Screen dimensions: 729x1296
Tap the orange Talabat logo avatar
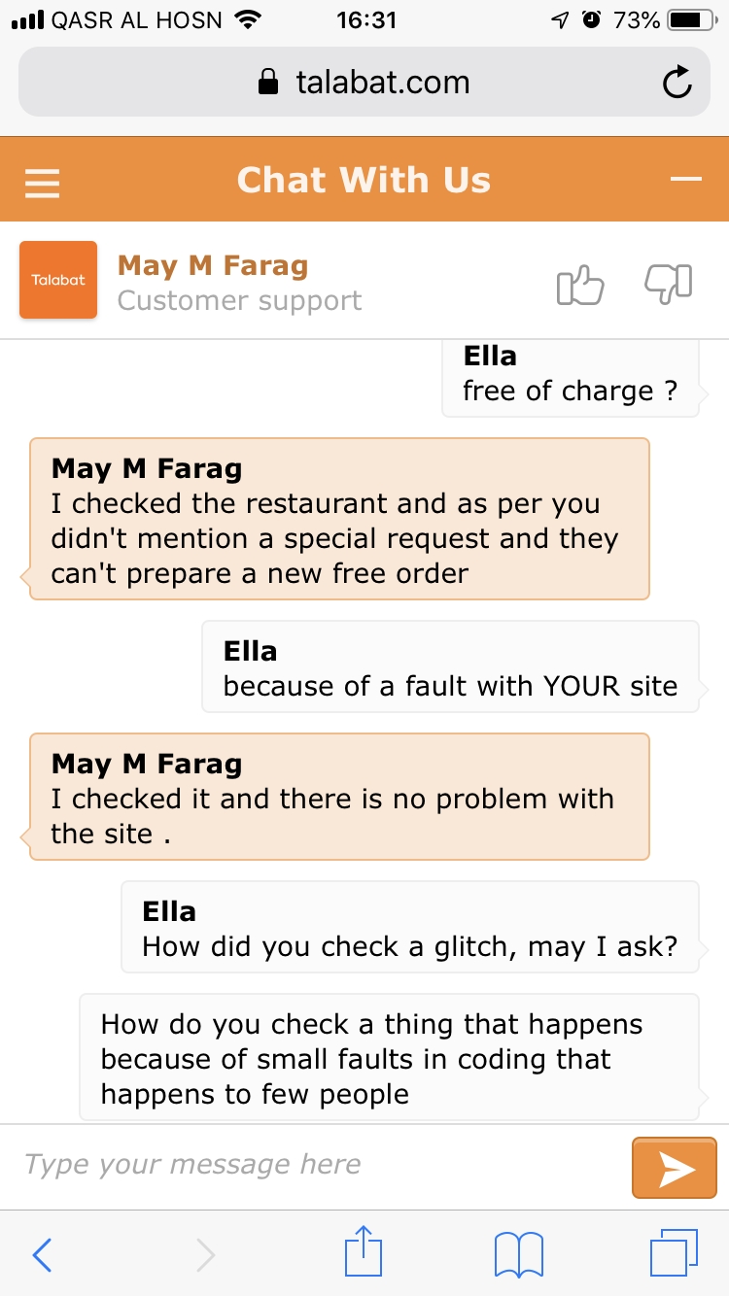[x=58, y=280]
